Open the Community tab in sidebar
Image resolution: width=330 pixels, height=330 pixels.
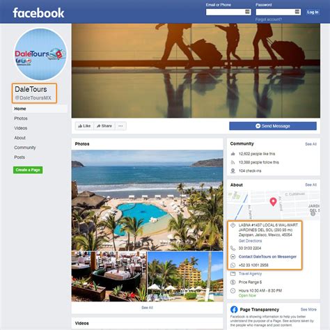tap(25, 148)
